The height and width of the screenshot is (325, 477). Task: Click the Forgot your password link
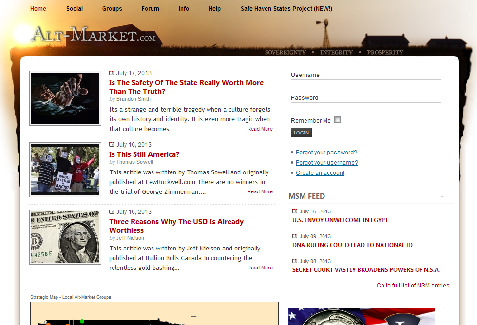[326, 153]
